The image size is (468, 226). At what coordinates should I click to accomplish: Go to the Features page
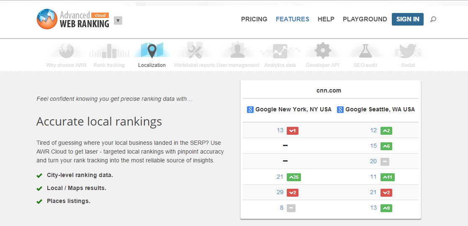point(293,19)
